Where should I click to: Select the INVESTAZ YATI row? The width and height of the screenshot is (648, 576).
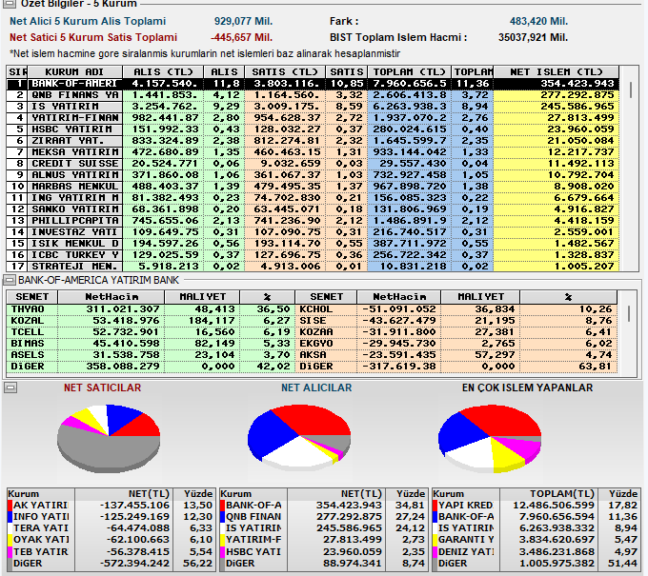coord(313,232)
